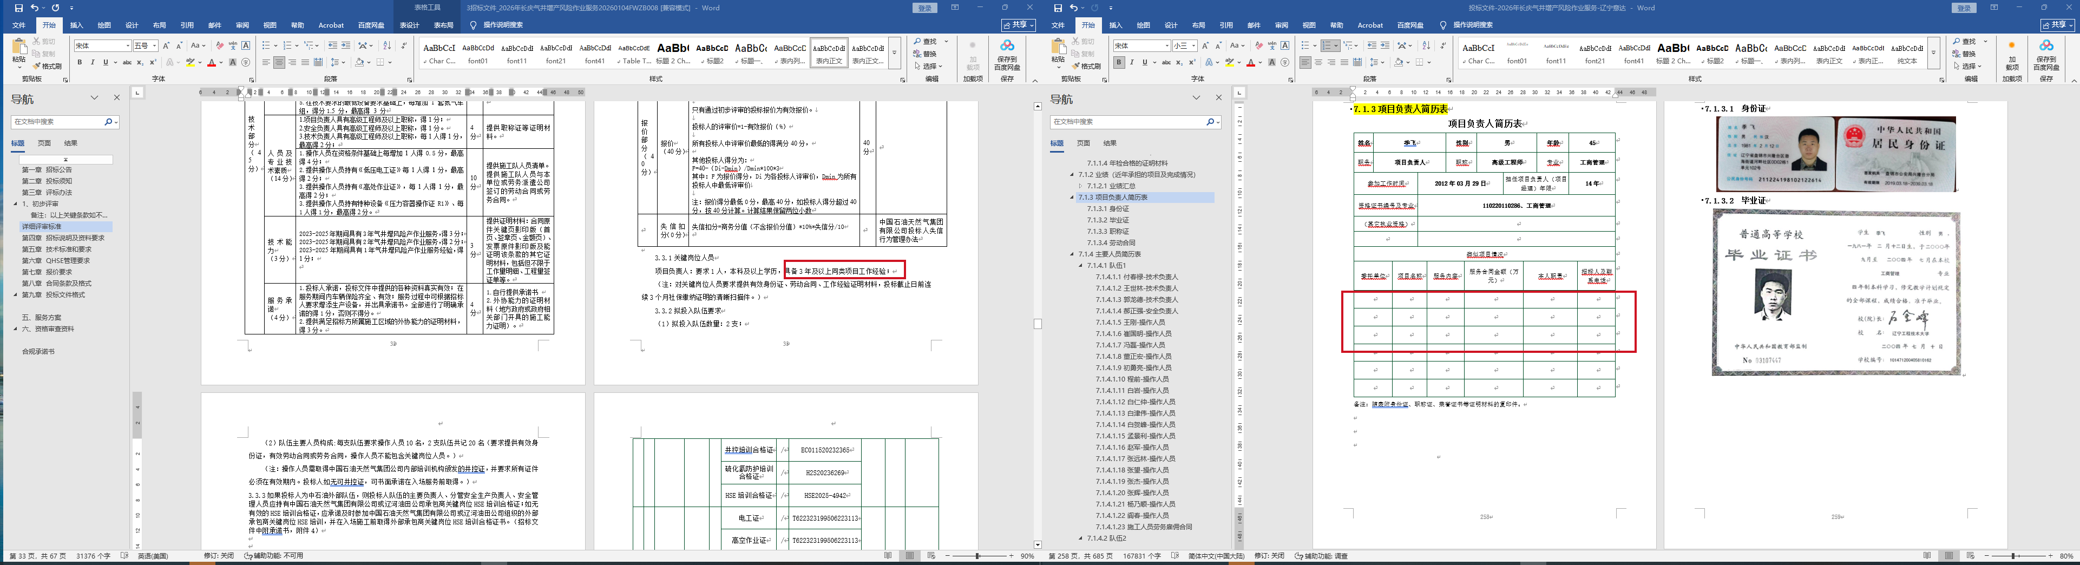Toggle Italic formatting in the left Word window
The image size is (2080, 565).
coord(92,62)
